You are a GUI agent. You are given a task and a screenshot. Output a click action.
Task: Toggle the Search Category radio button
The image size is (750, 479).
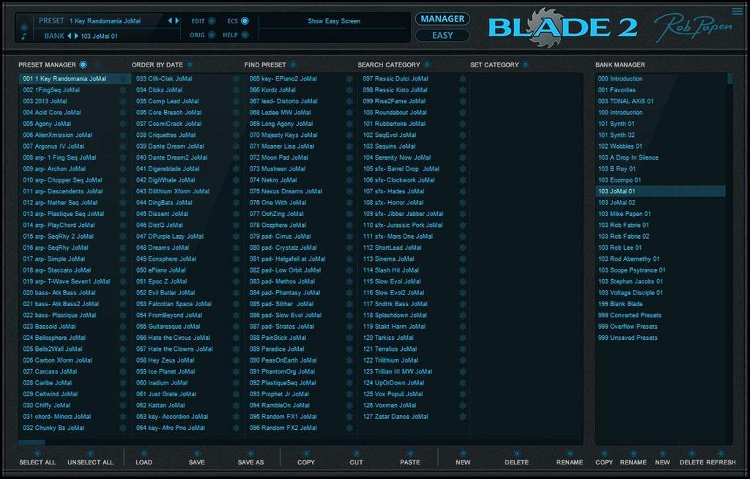427,64
